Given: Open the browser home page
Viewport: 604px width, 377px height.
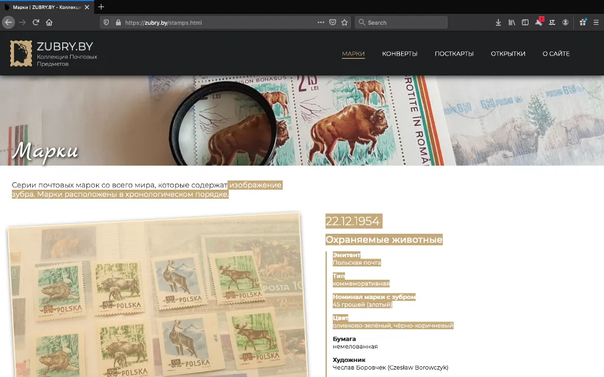Looking at the screenshot, I should point(49,22).
